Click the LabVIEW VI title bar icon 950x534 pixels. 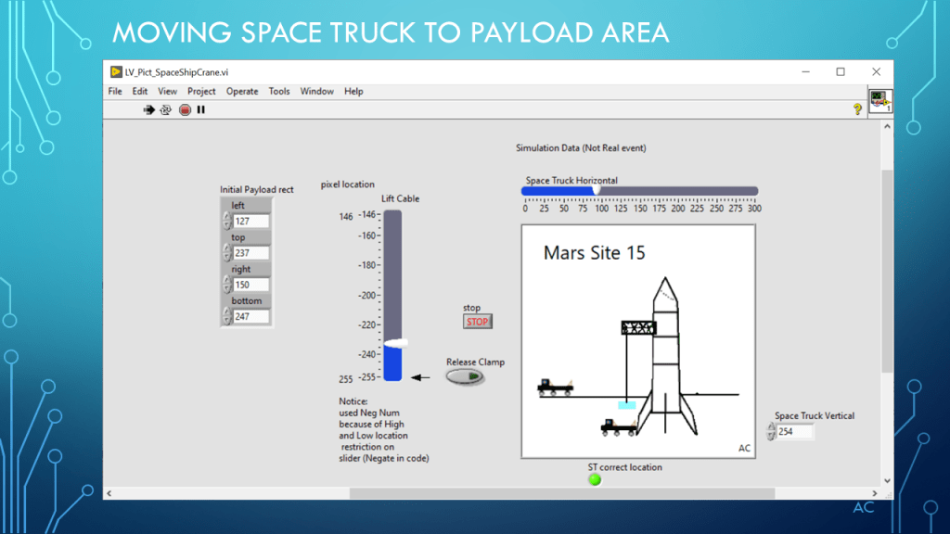point(116,71)
